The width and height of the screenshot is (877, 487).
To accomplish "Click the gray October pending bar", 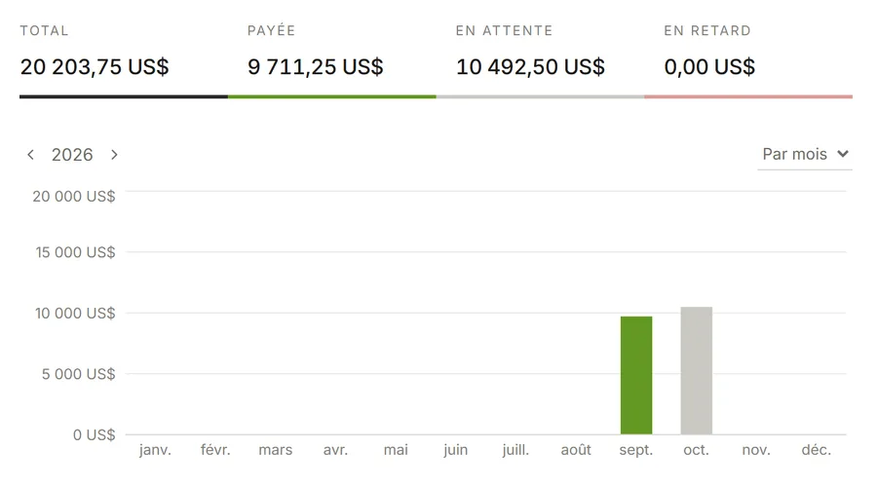I will click(x=697, y=370).
